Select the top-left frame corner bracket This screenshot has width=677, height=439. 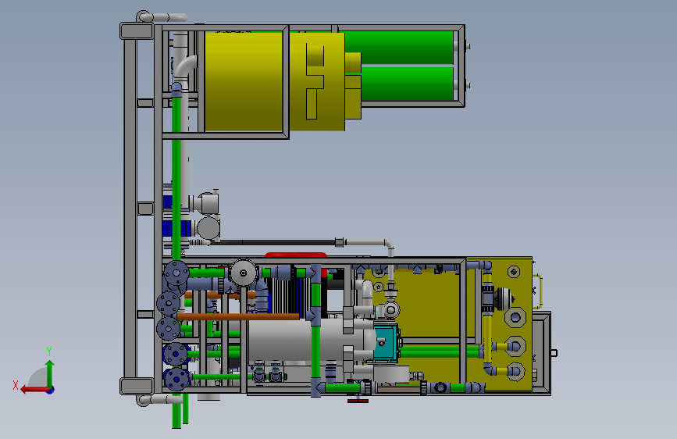coord(137,31)
